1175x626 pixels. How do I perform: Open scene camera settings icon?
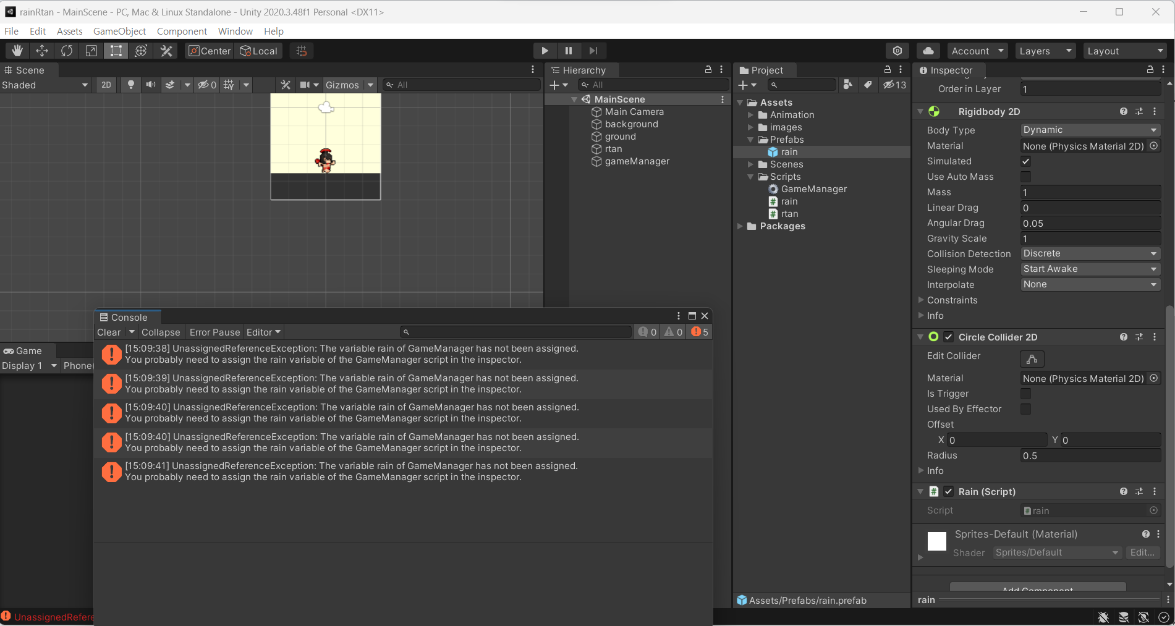pyautogui.click(x=305, y=85)
